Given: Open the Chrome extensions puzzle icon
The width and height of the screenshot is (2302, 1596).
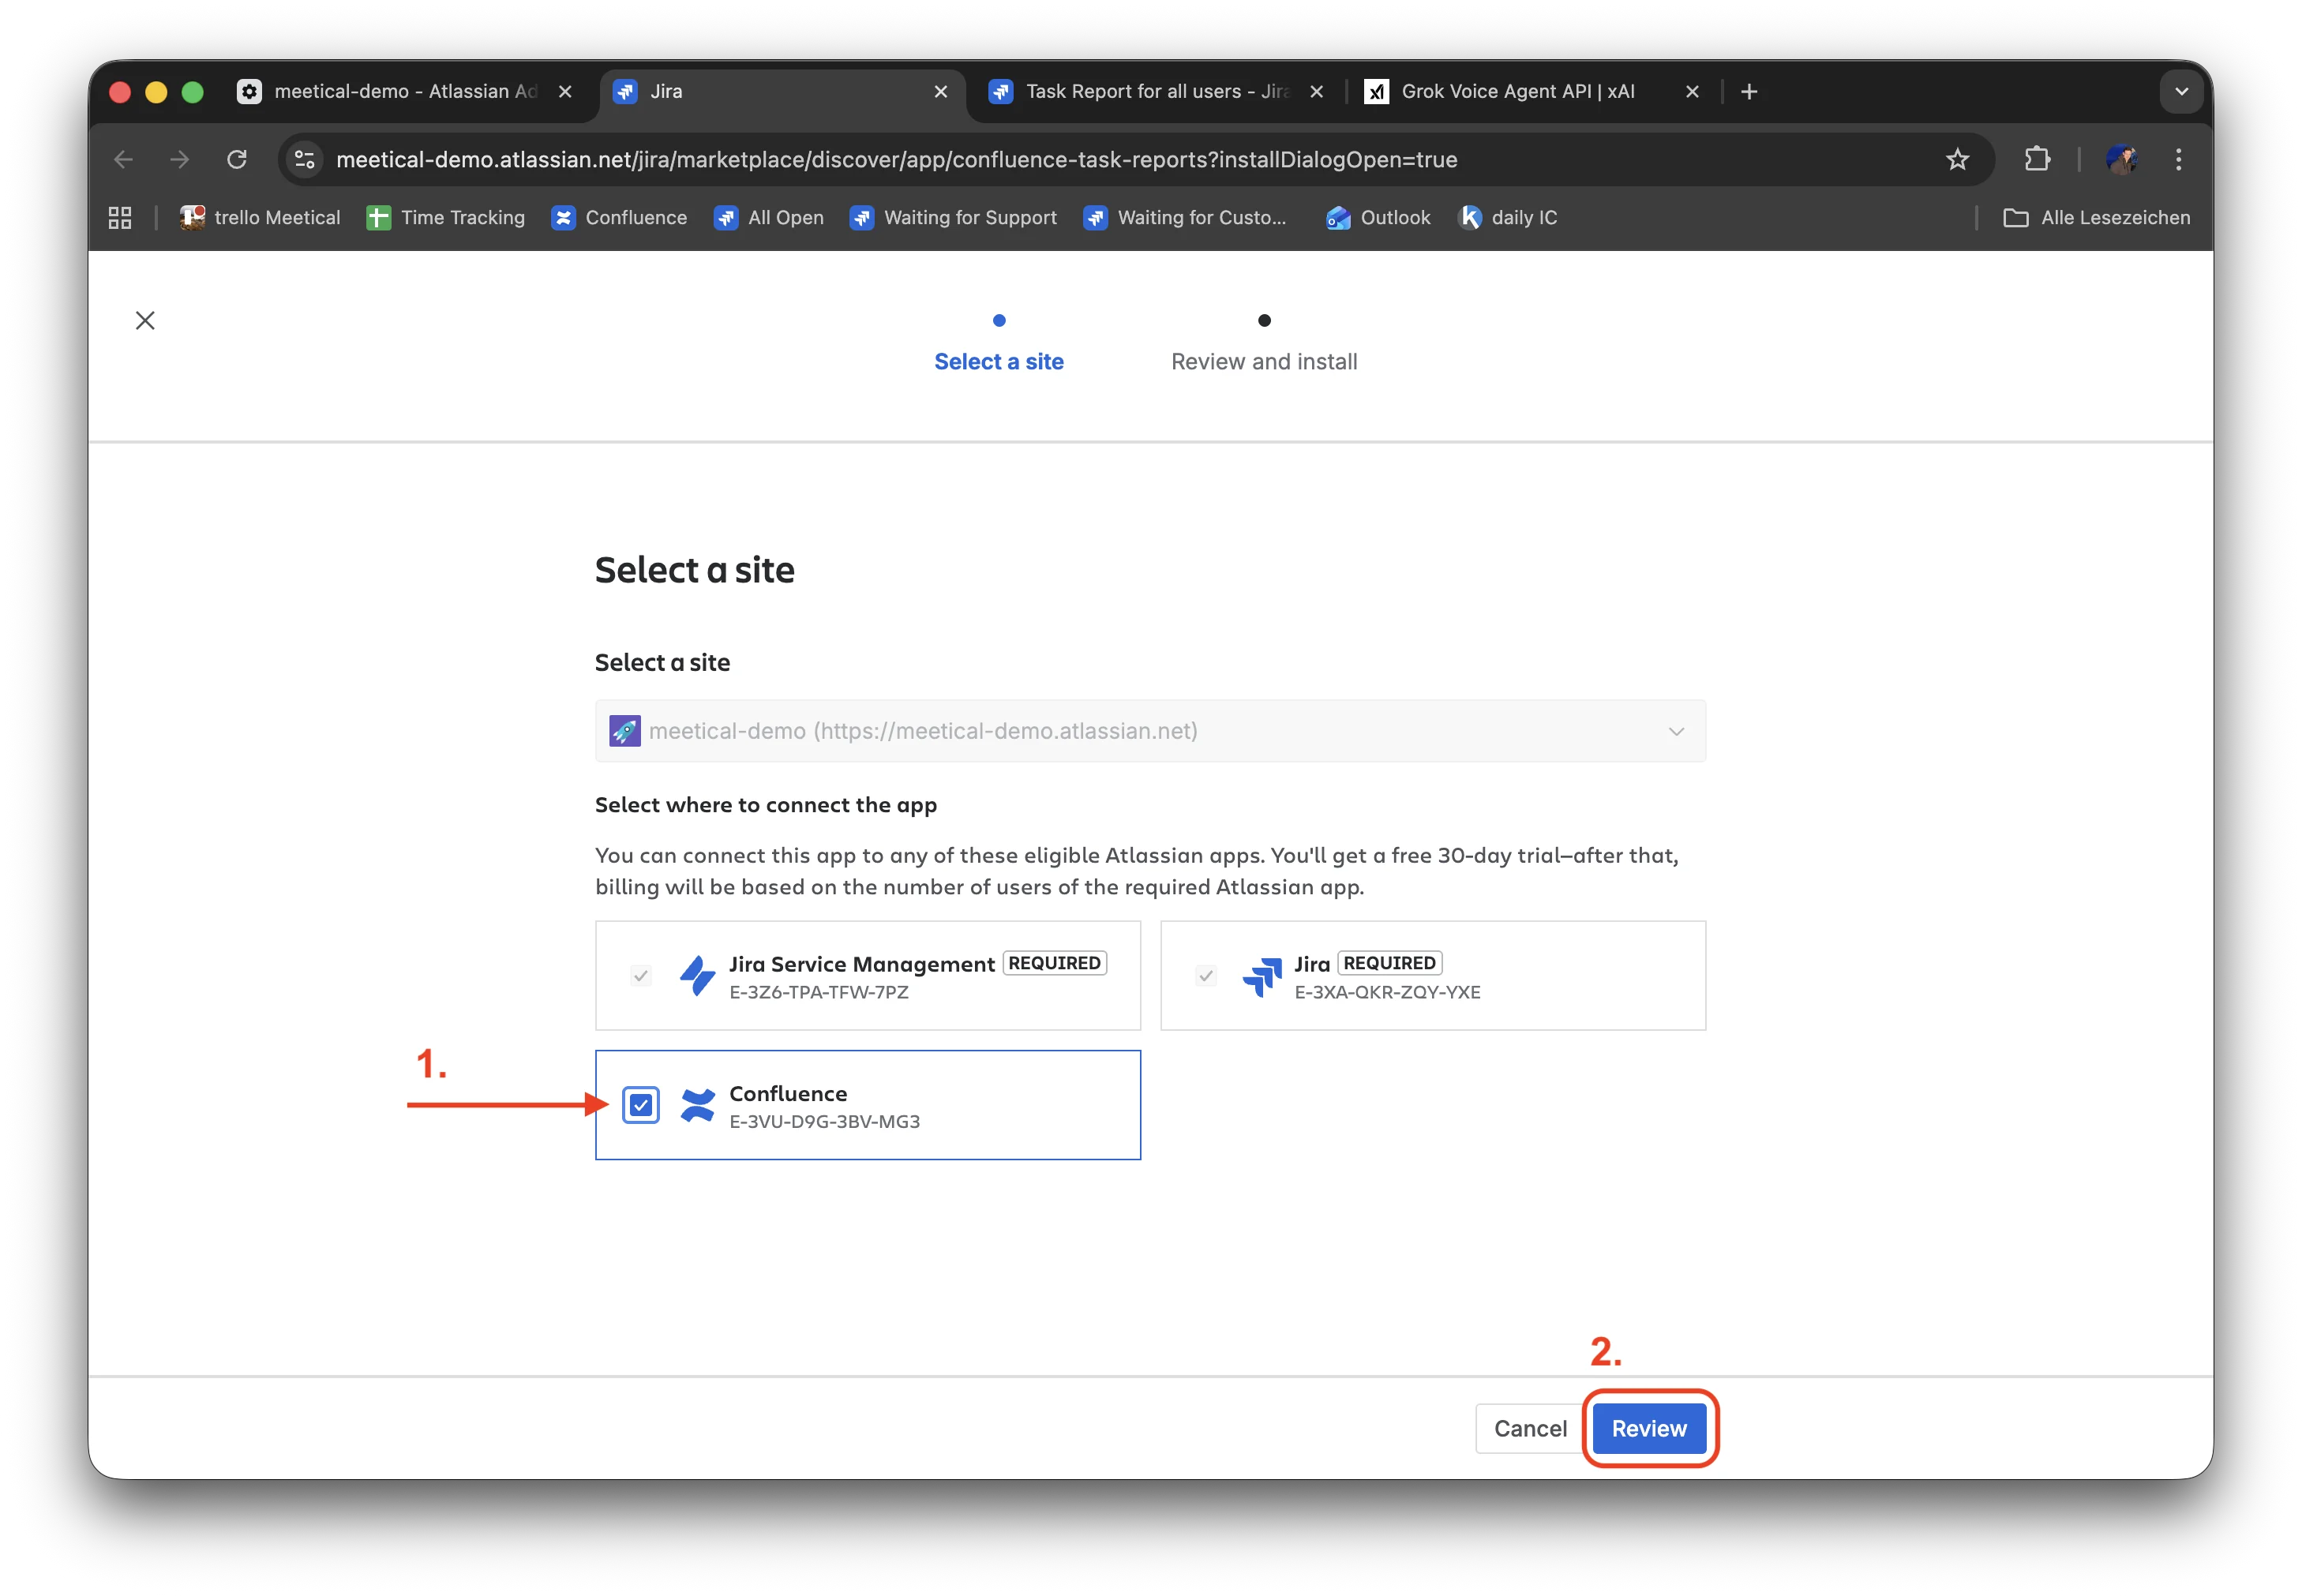Looking at the screenshot, I should tap(2036, 159).
